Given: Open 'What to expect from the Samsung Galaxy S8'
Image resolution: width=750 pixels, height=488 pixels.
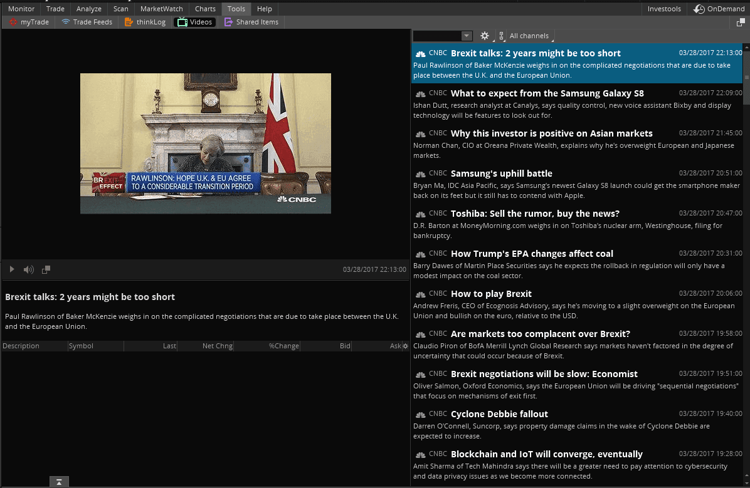Looking at the screenshot, I should click(578, 103).
